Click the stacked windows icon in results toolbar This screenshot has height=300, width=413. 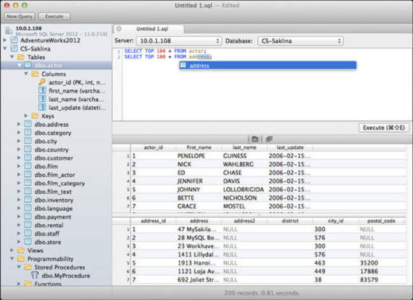pos(269,139)
